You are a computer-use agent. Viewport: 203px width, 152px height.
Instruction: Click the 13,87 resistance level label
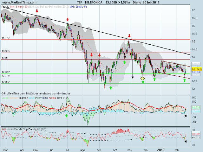5,58
